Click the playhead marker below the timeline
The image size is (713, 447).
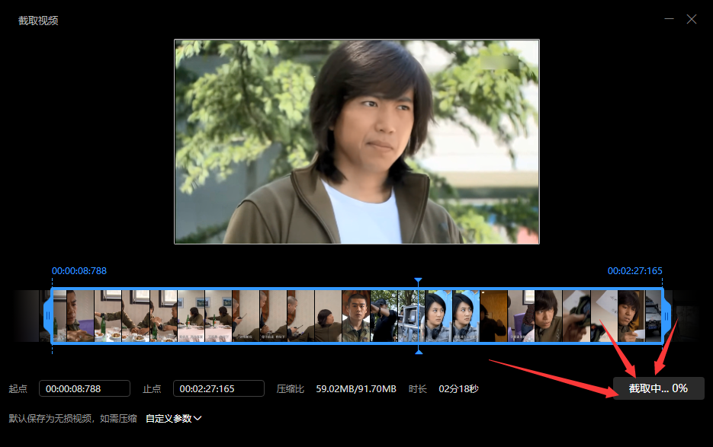coord(418,350)
